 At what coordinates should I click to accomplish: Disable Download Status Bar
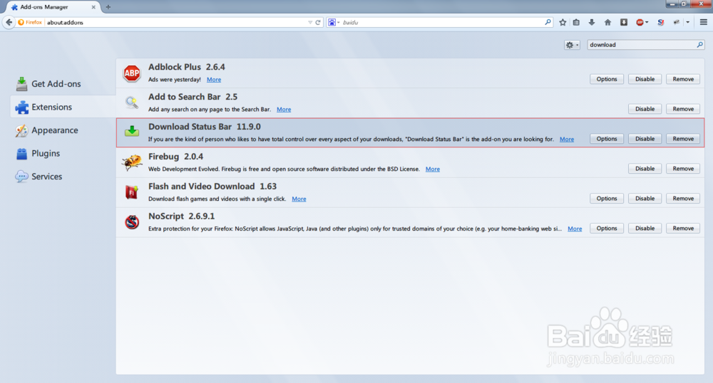pyautogui.click(x=645, y=139)
